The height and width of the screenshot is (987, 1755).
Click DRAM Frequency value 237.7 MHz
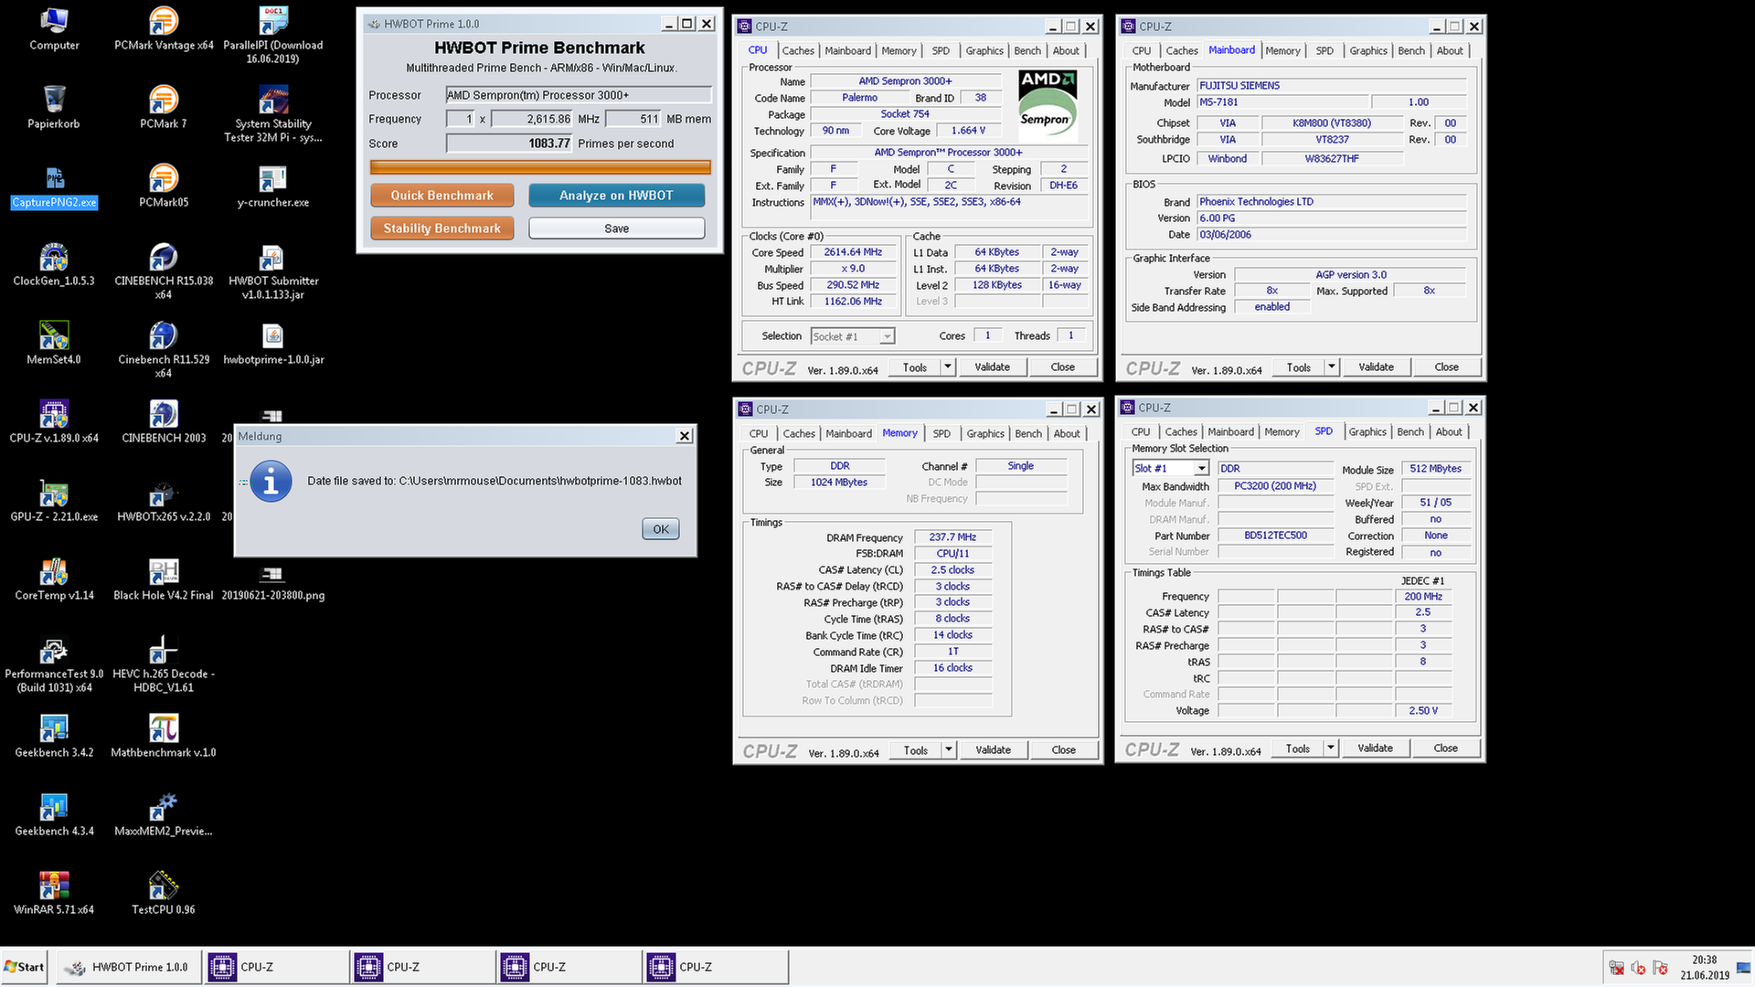pos(952,537)
